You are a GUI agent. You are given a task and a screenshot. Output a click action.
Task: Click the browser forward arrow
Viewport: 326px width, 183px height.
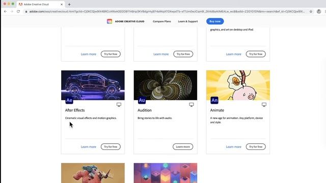[x=12, y=11]
